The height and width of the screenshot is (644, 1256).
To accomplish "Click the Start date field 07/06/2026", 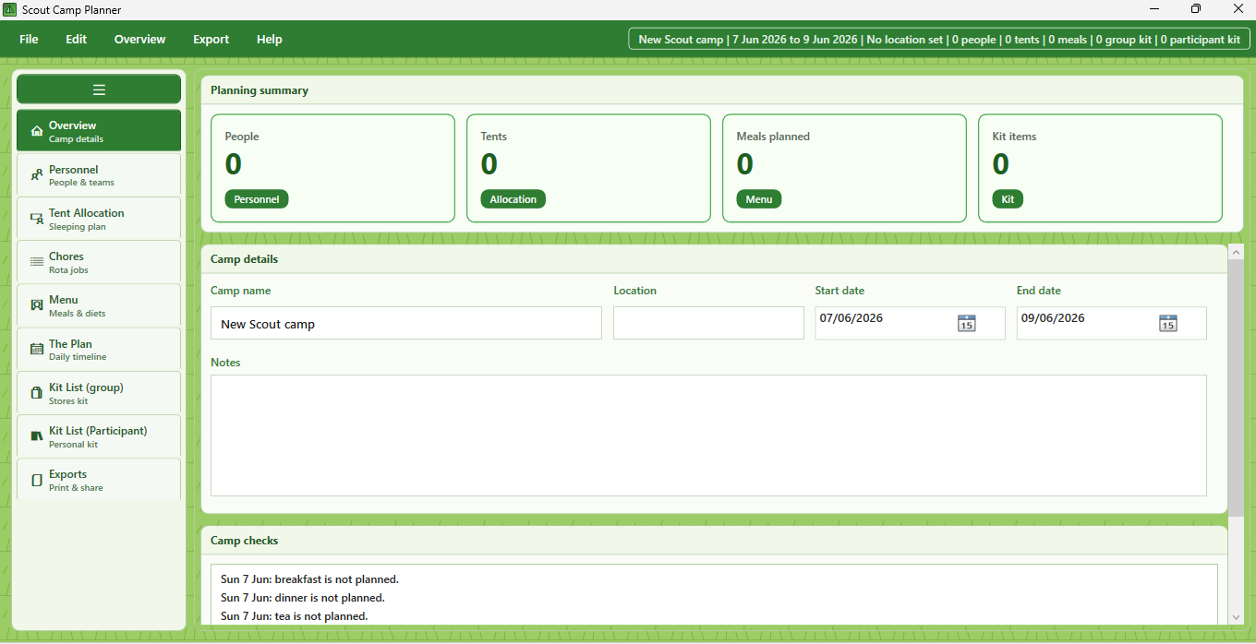I will tap(910, 323).
